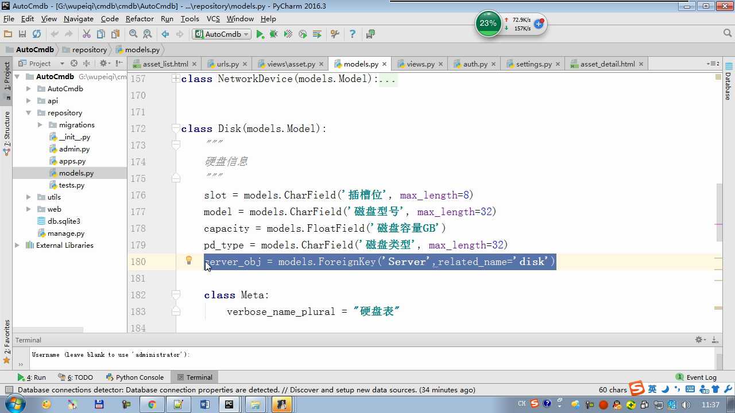Expand the web folder
Viewport: 735px width, 413px height.
(29, 209)
